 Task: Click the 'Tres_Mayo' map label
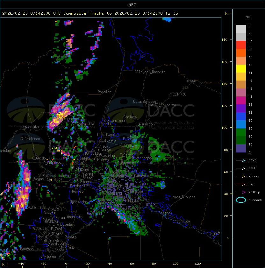click(x=105, y=135)
